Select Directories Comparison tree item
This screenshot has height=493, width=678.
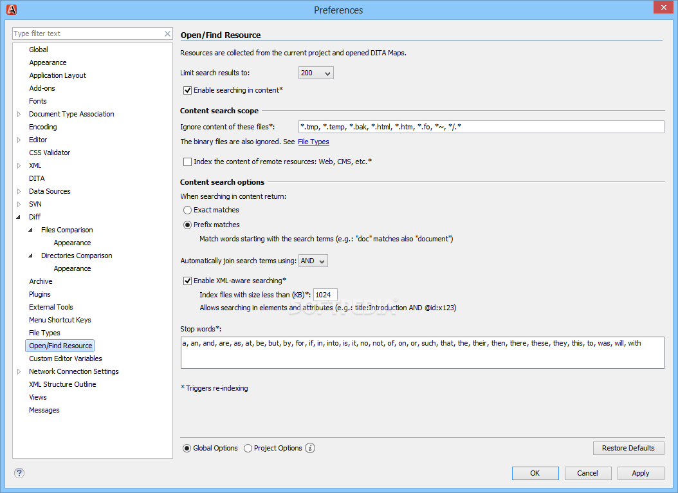(77, 256)
